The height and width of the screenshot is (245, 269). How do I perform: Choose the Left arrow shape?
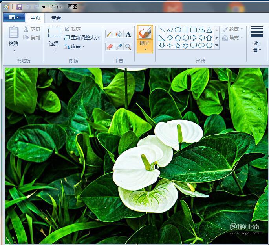click(201, 38)
